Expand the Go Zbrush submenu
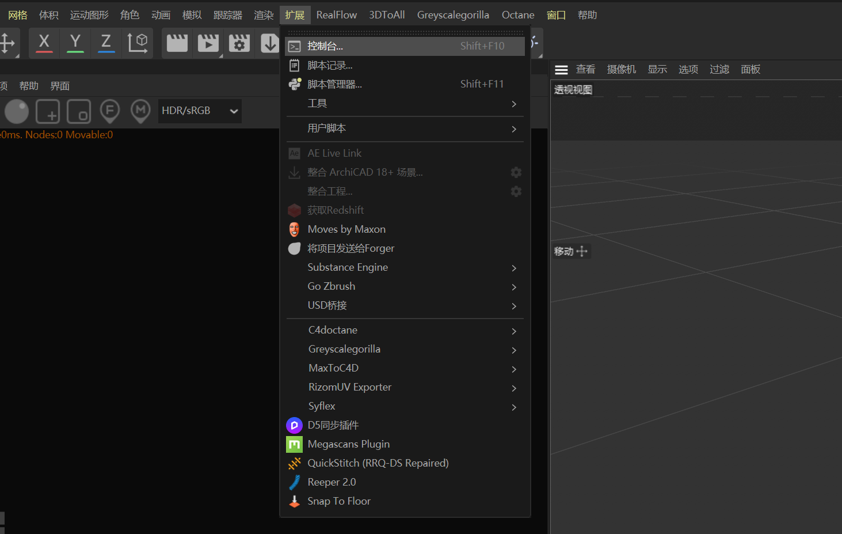The height and width of the screenshot is (534, 842). [405, 286]
